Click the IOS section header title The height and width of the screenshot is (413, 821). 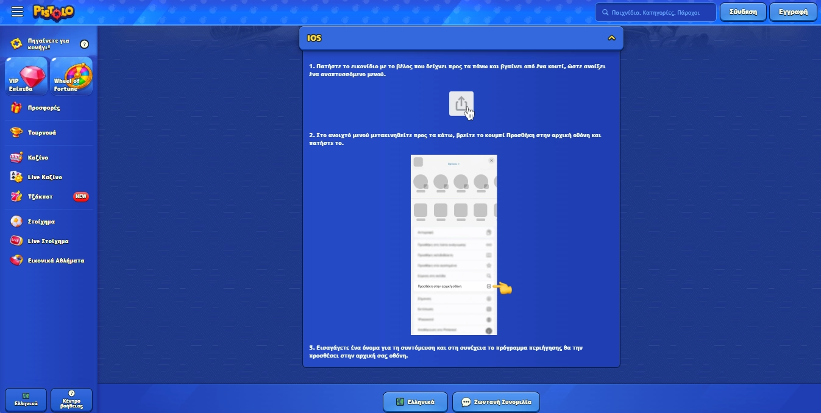314,38
